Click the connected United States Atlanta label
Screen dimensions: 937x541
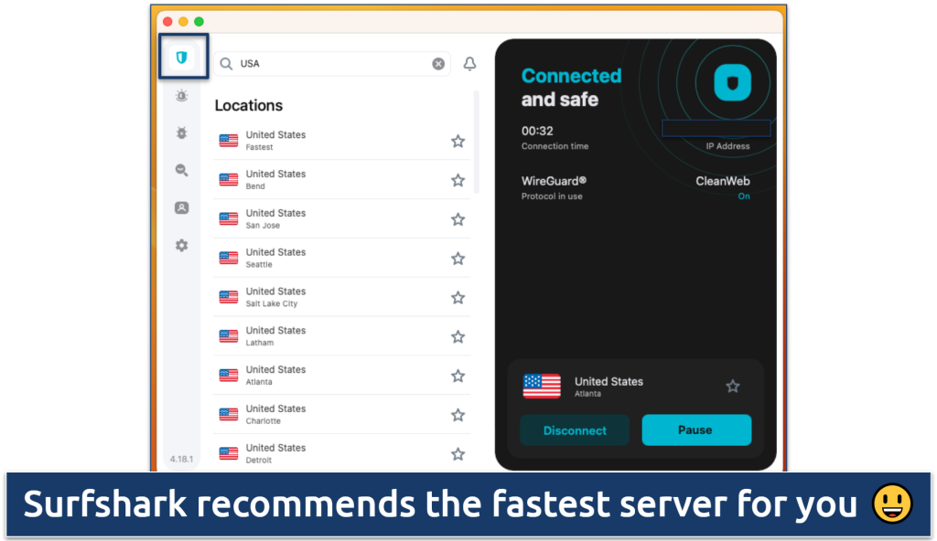tap(609, 387)
